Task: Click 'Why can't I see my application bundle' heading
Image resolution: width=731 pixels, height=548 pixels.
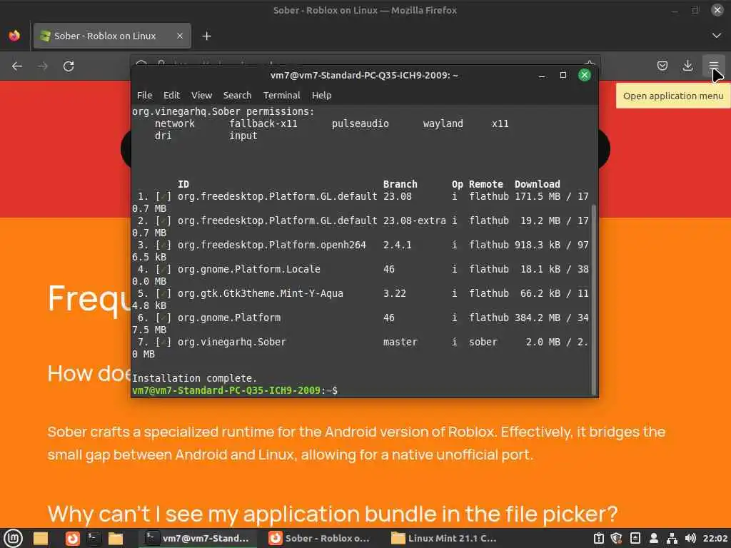Action: [x=333, y=514]
